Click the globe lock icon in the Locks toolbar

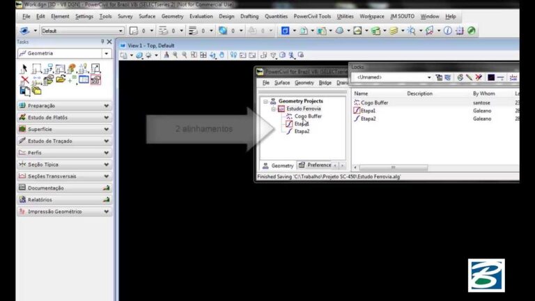click(x=460, y=77)
